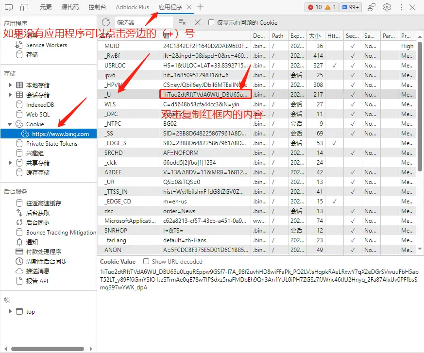The height and width of the screenshot is (353, 424).
Task: Check the Show URL-decoded option
Action: point(146,261)
